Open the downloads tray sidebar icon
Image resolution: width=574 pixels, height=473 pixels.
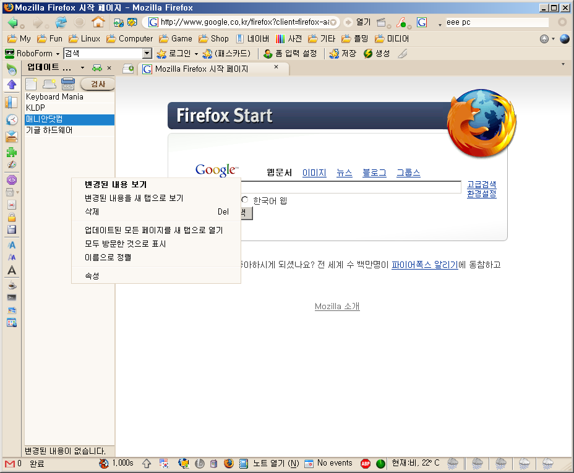pyautogui.click(x=12, y=136)
